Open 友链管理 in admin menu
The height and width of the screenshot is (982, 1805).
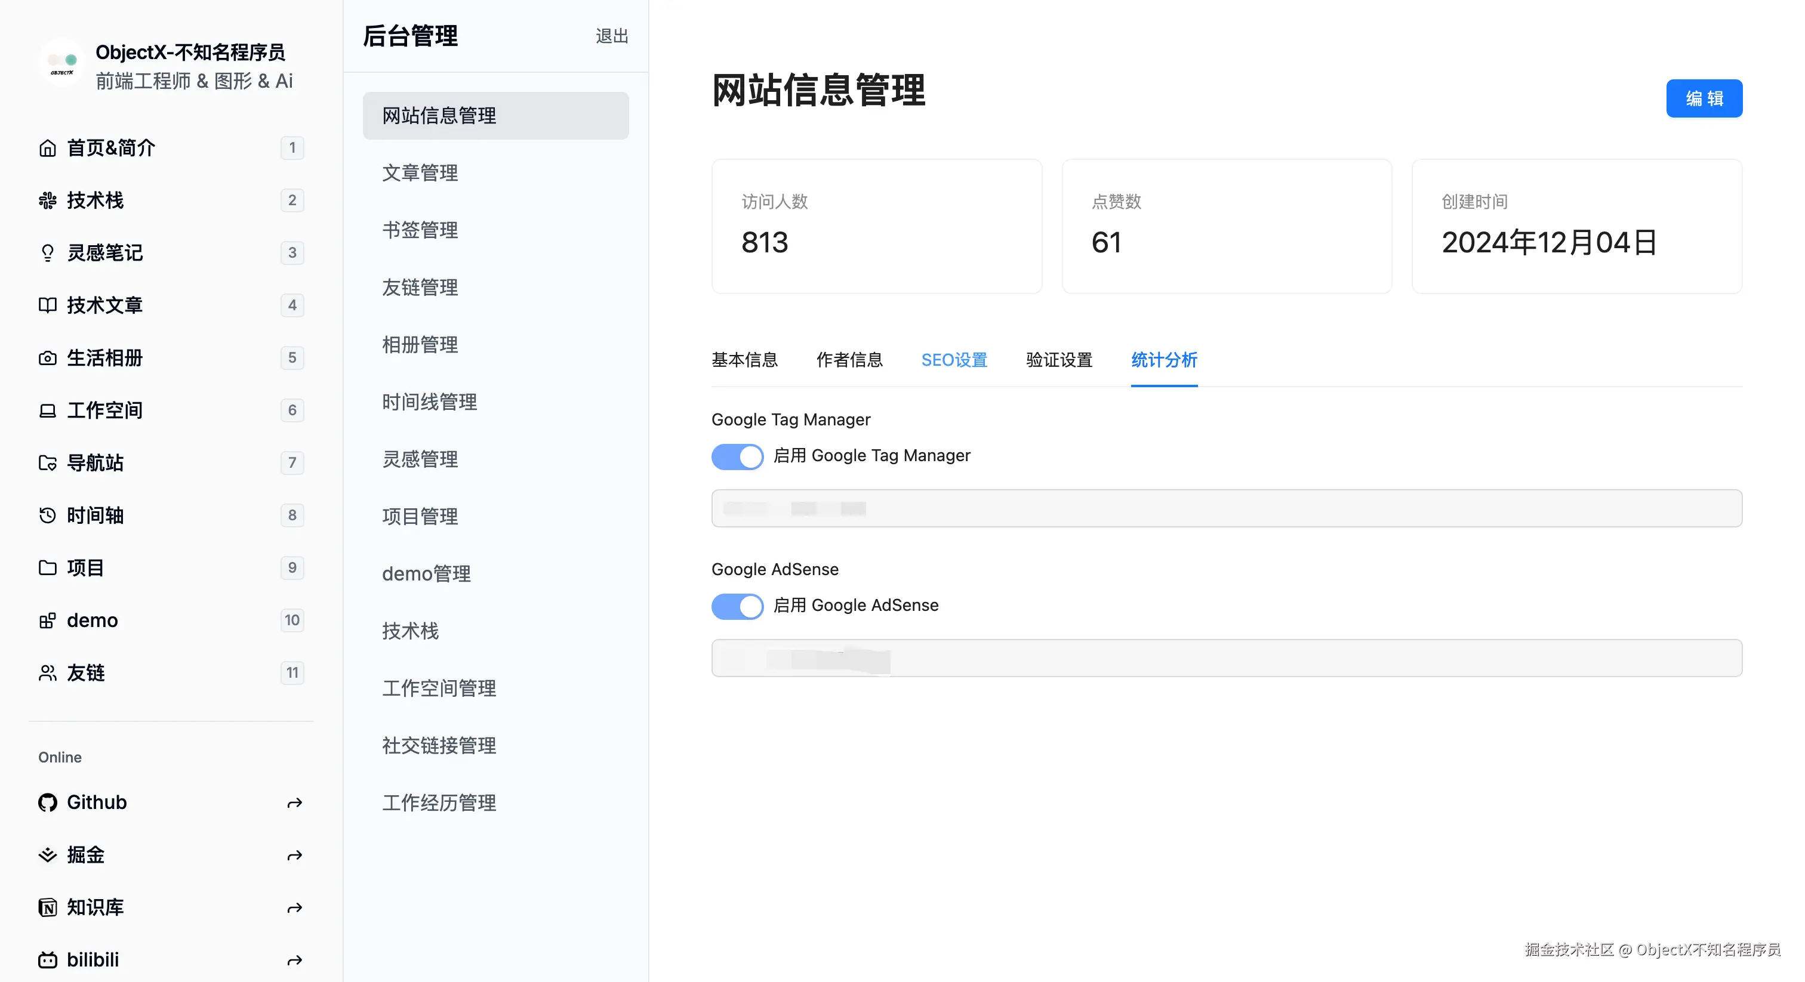420,287
